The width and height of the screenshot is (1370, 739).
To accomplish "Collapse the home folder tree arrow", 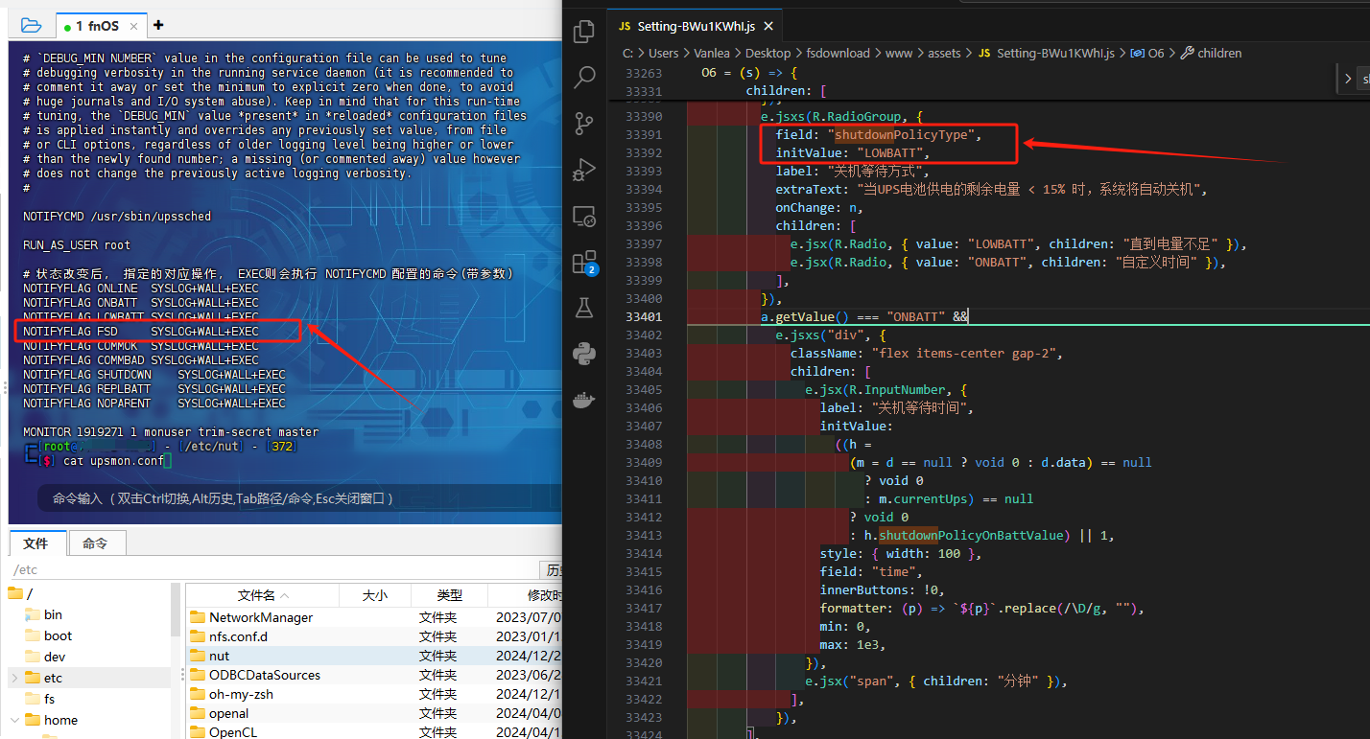I will point(13,720).
